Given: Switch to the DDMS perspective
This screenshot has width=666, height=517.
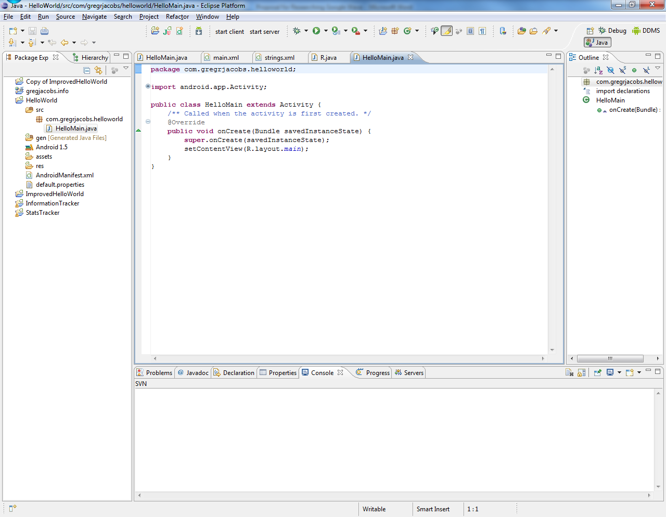Looking at the screenshot, I should tap(646, 31).
